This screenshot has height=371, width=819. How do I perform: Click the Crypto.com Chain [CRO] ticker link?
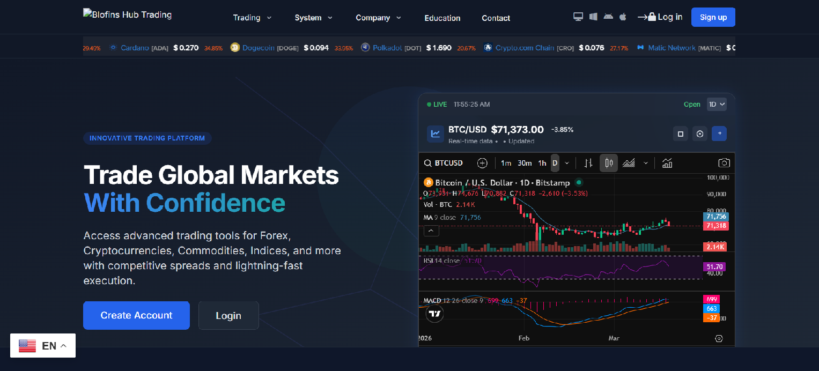[535, 48]
